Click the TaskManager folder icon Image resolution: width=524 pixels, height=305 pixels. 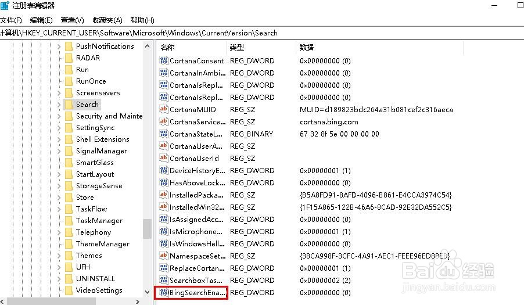tap(69, 221)
